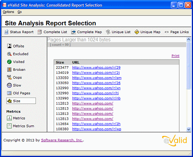Image resolution: width=193 pixels, height=157 pixels.
Task: Open link http://www.yahoo.com/r/nb
Action: (x=96, y=98)
